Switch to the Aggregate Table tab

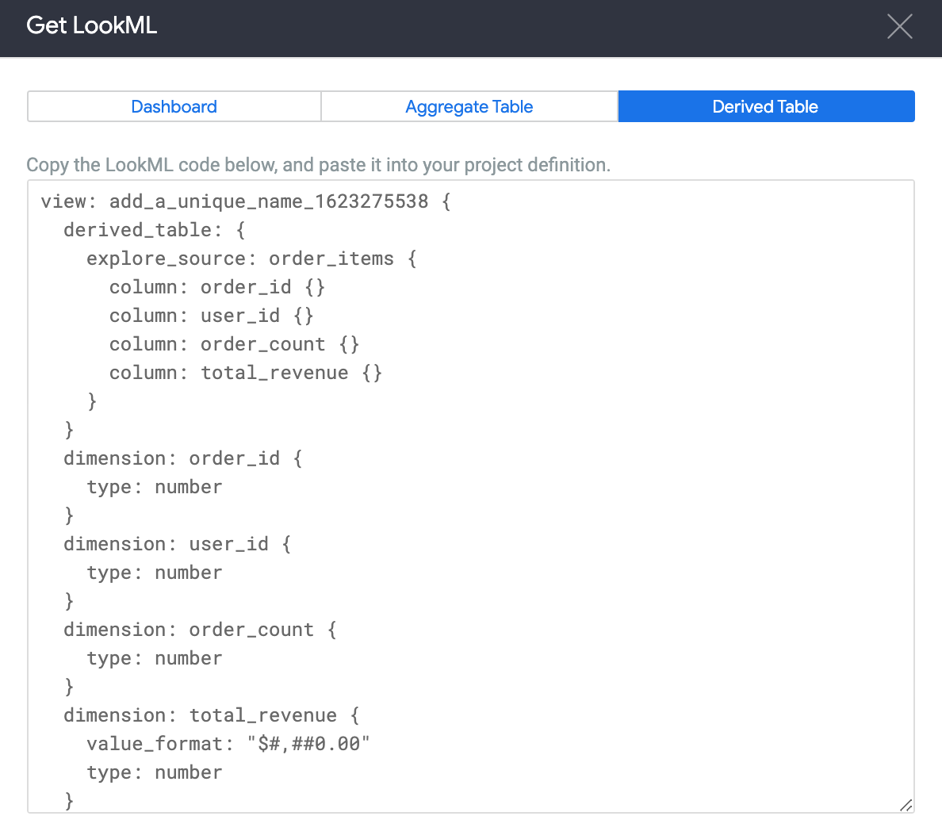click(469, 106)
